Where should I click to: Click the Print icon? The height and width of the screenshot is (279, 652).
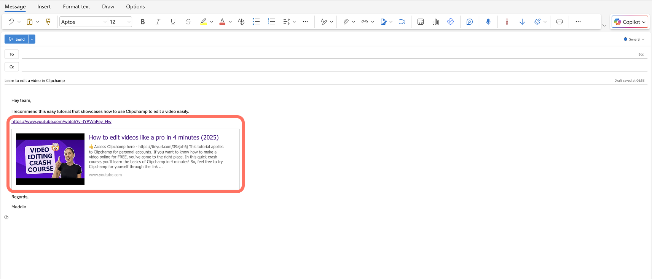(560, 22)
